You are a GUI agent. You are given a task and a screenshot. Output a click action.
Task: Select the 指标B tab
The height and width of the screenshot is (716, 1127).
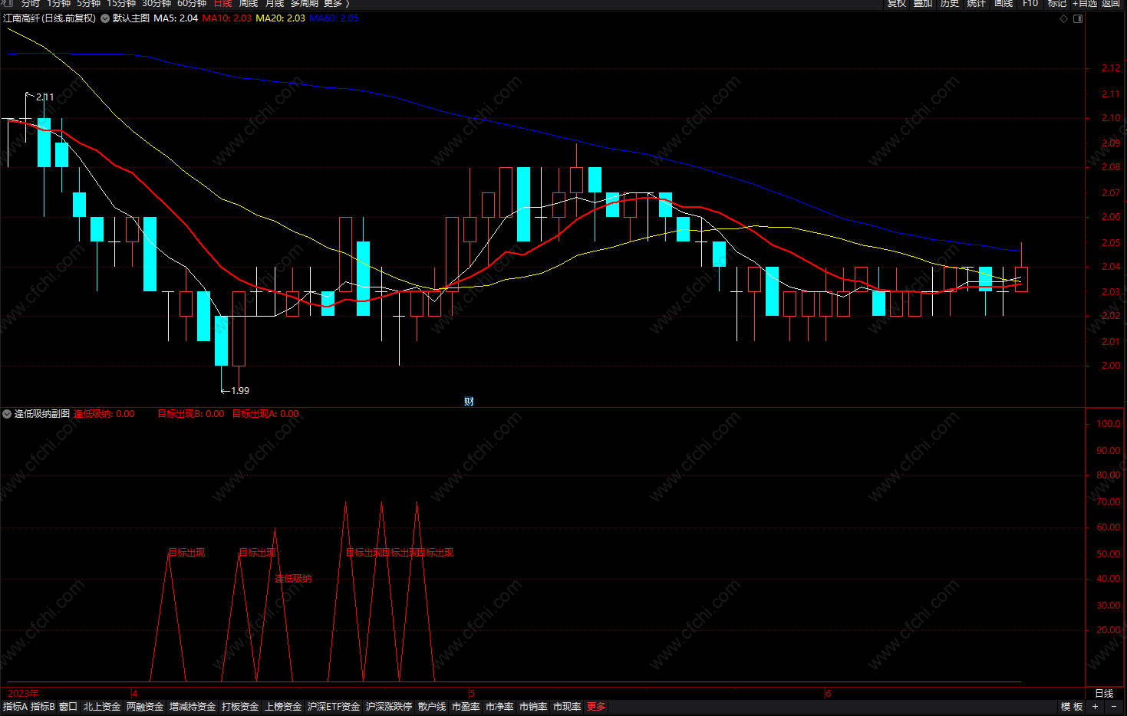pyautogui.click(x=43, y=707)
